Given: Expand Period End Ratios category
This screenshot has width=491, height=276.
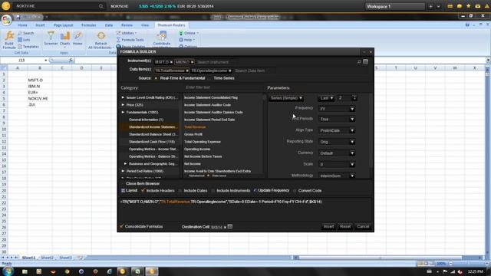Looking at the screenshot, I should (123, 171).
